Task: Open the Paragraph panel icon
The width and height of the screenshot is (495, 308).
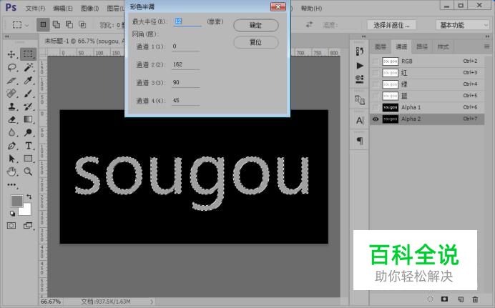Action: (360, 141)
